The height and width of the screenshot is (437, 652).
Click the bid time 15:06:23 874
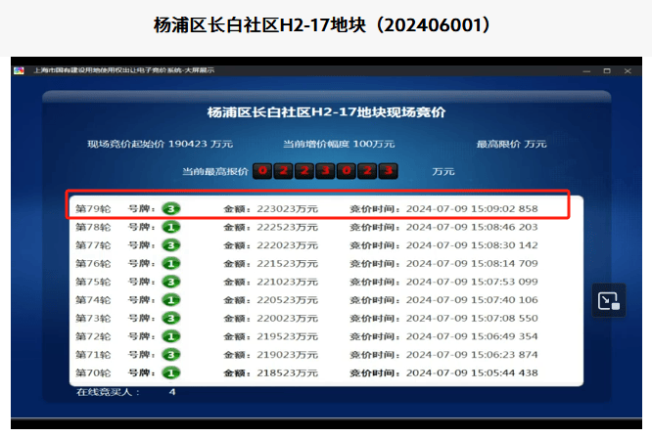point(504,355)
